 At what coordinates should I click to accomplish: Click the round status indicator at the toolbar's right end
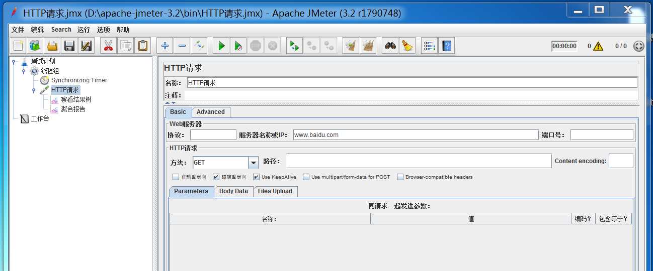pyautogui.click(x=638, y=46)
